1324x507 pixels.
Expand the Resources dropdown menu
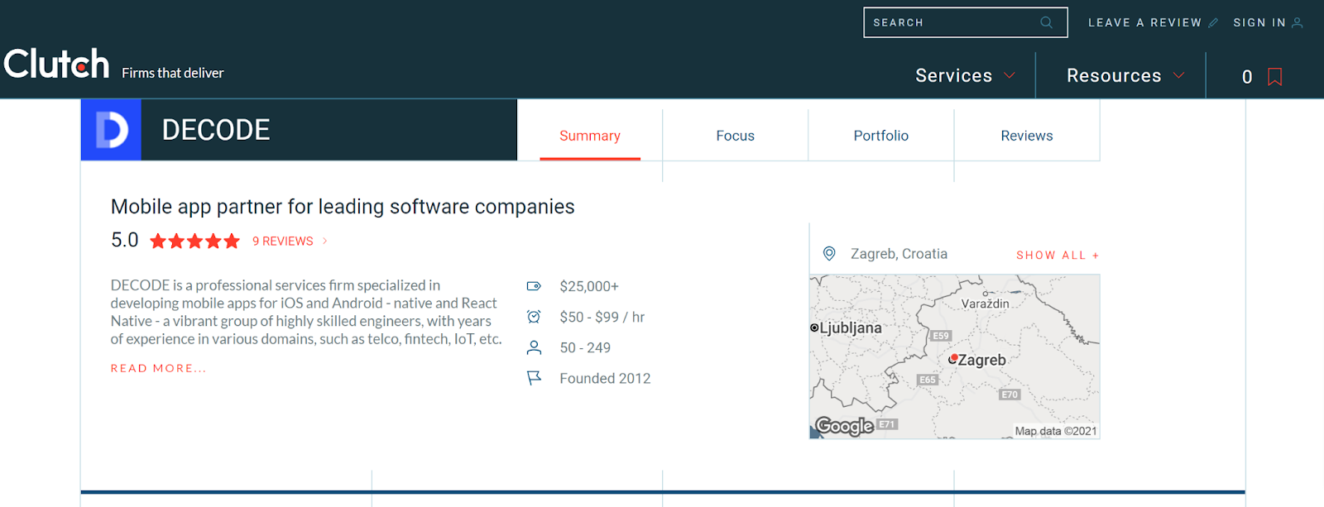[x=1125, y=75]
